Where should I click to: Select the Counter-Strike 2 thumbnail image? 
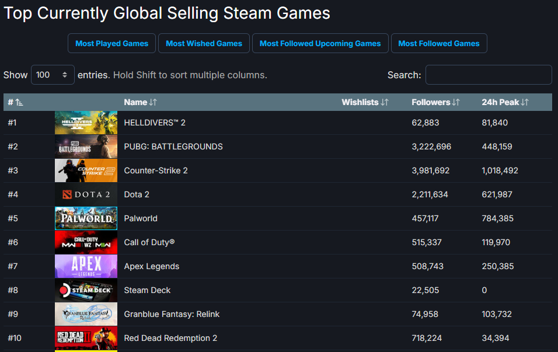(86, 170)
